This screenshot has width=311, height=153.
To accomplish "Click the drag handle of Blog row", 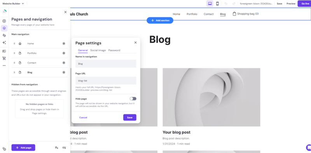I will click(x=14, y=72).
